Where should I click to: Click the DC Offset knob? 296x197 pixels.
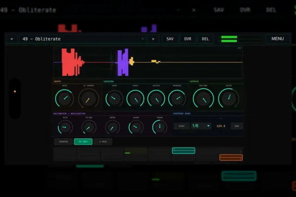88,98
